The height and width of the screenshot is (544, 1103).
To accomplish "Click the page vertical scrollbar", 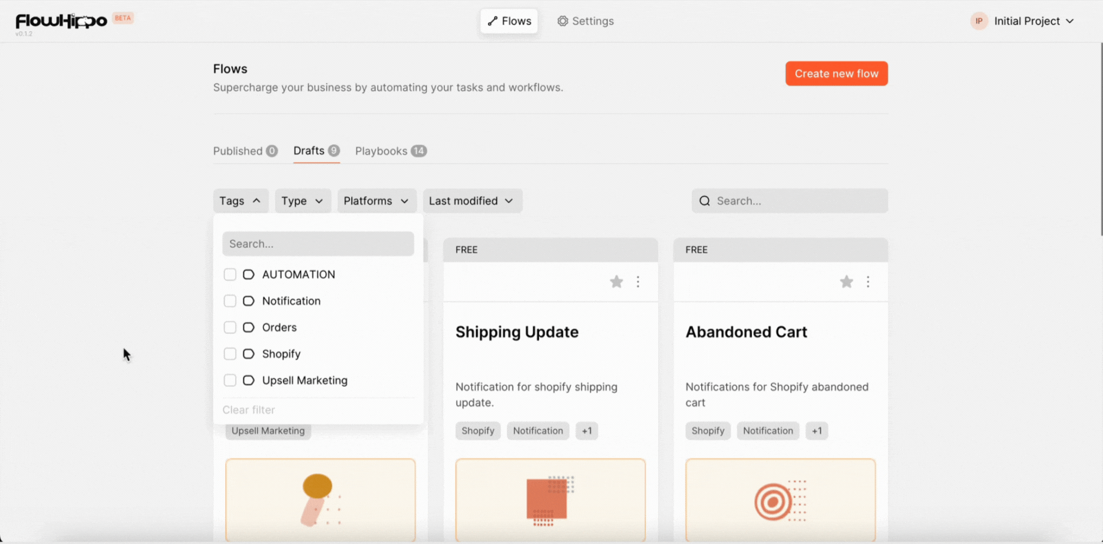I will click(1100, 139).
